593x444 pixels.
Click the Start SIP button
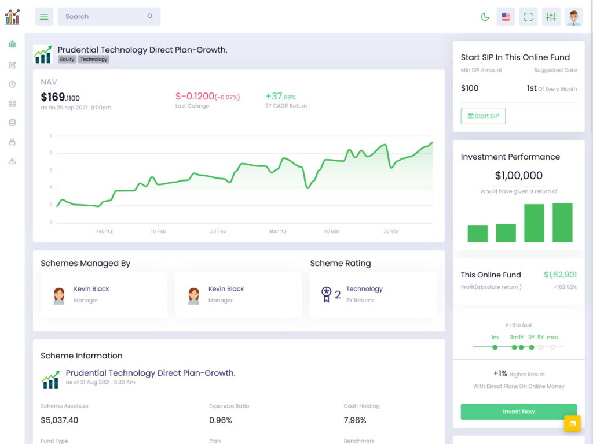click(x=483, y=116)
